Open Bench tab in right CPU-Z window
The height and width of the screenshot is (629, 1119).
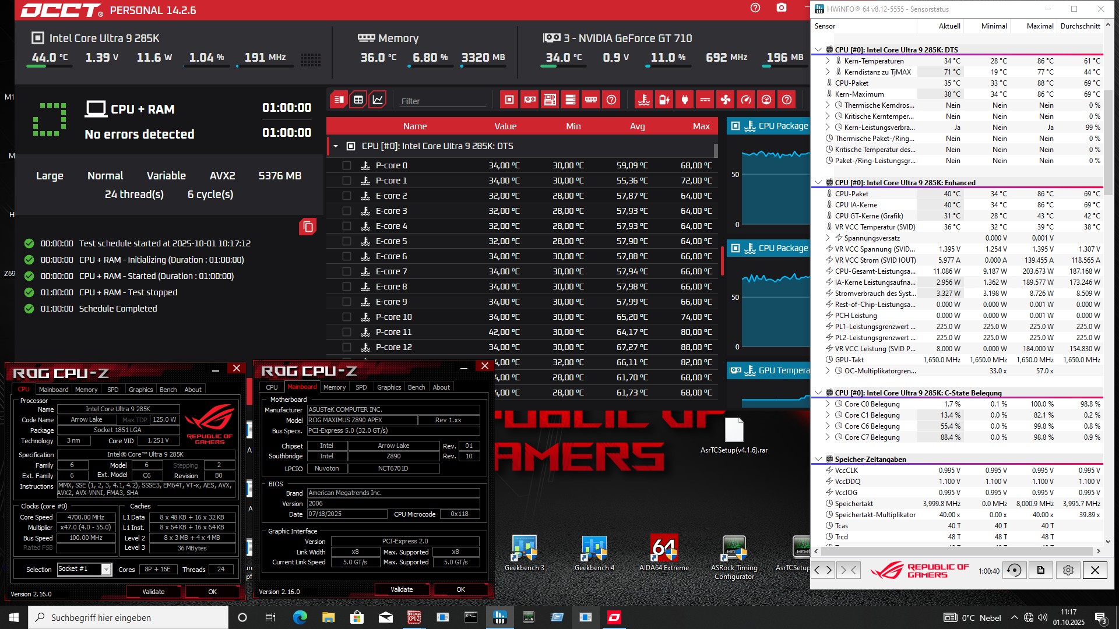(x=416, y=387)
